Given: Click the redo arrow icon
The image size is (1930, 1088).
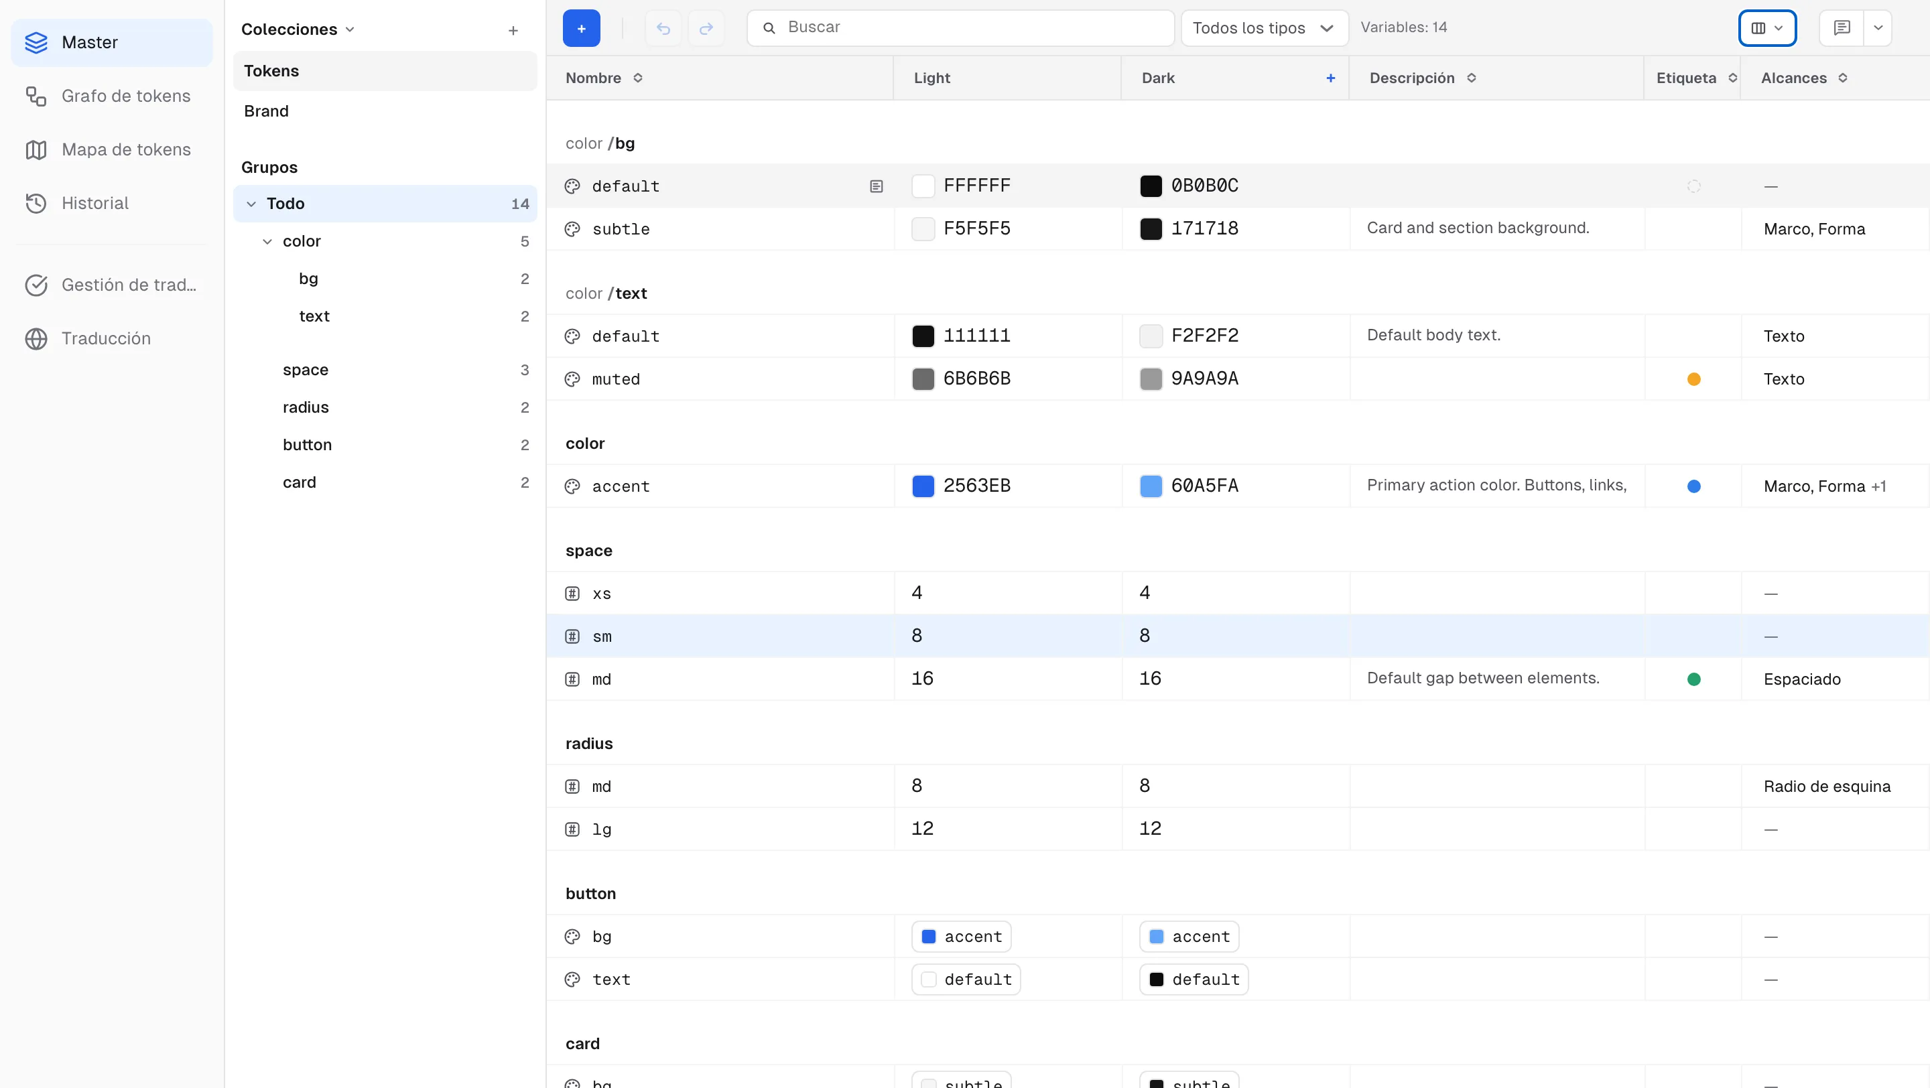Looking at the screenshot, I should click(706, 27).
